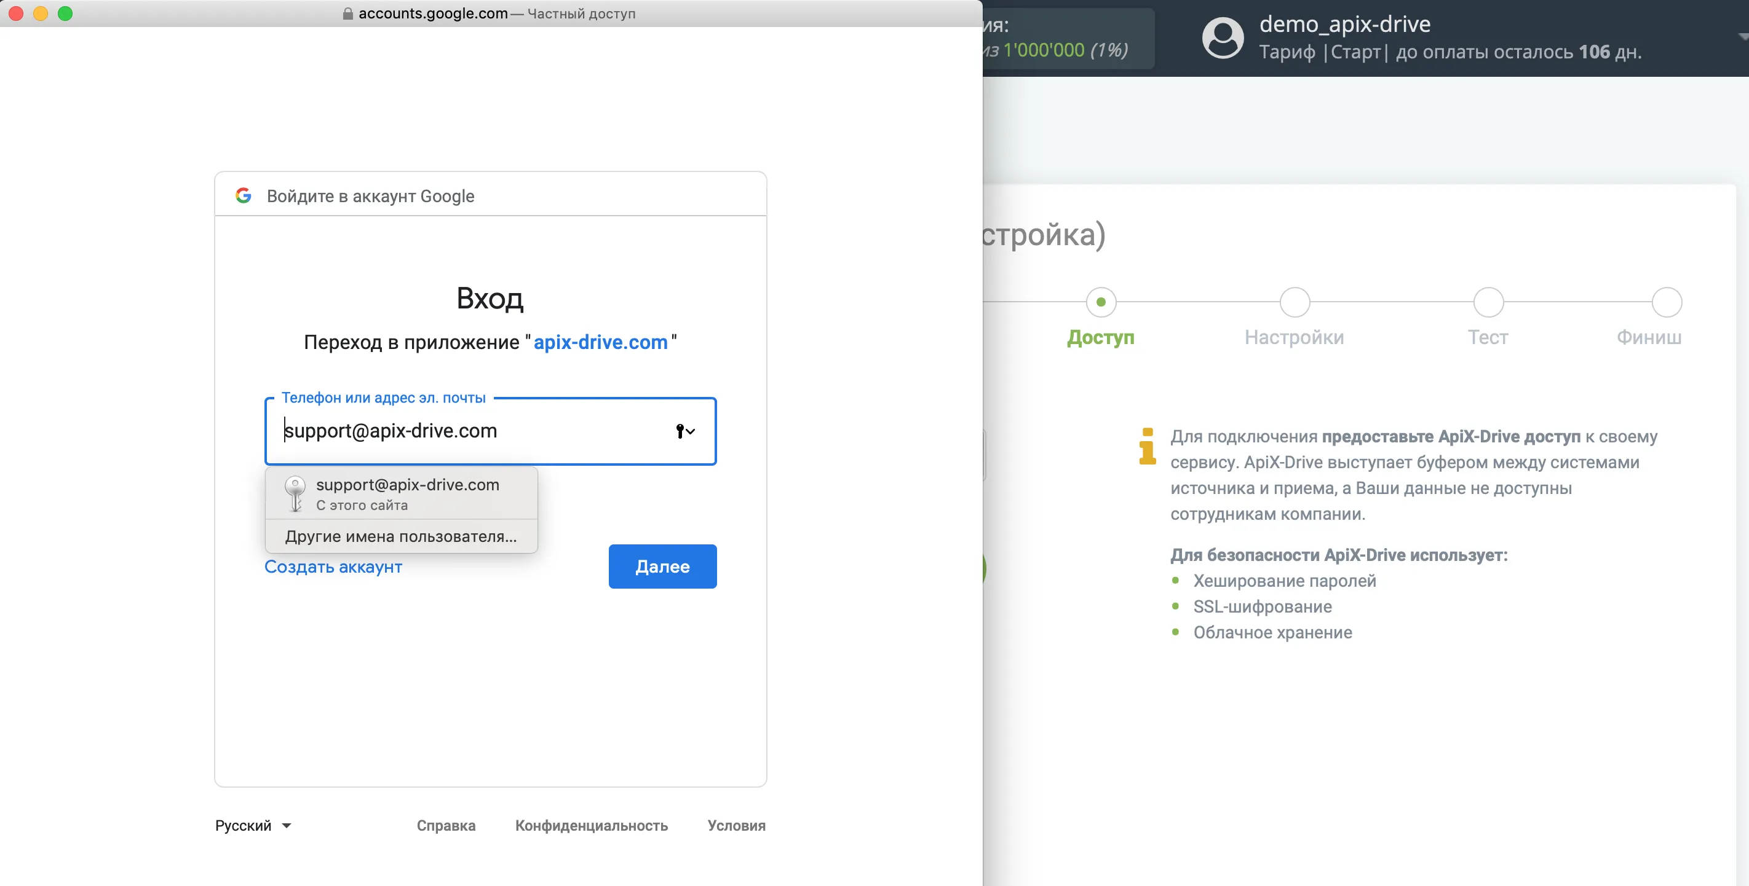Image resolution: width=1749 pixels, height=886 pixels.
Task: Open the demo_apix-drive account name
Action: [x=1344, y=24]
